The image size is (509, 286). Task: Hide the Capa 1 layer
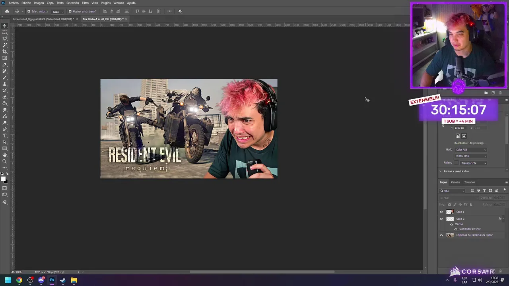pos(441,212)
